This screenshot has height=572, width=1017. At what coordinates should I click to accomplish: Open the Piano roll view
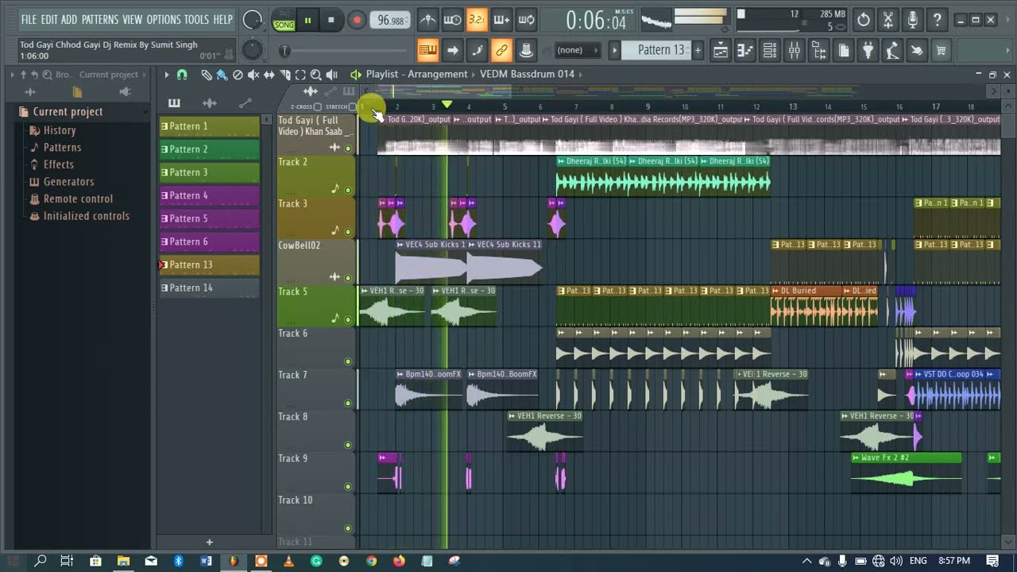coord(745,51)
